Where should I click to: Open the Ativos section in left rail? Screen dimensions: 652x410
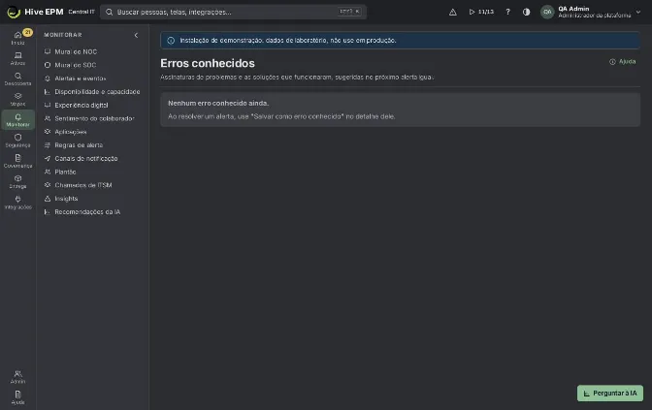(x=17, y=58)
